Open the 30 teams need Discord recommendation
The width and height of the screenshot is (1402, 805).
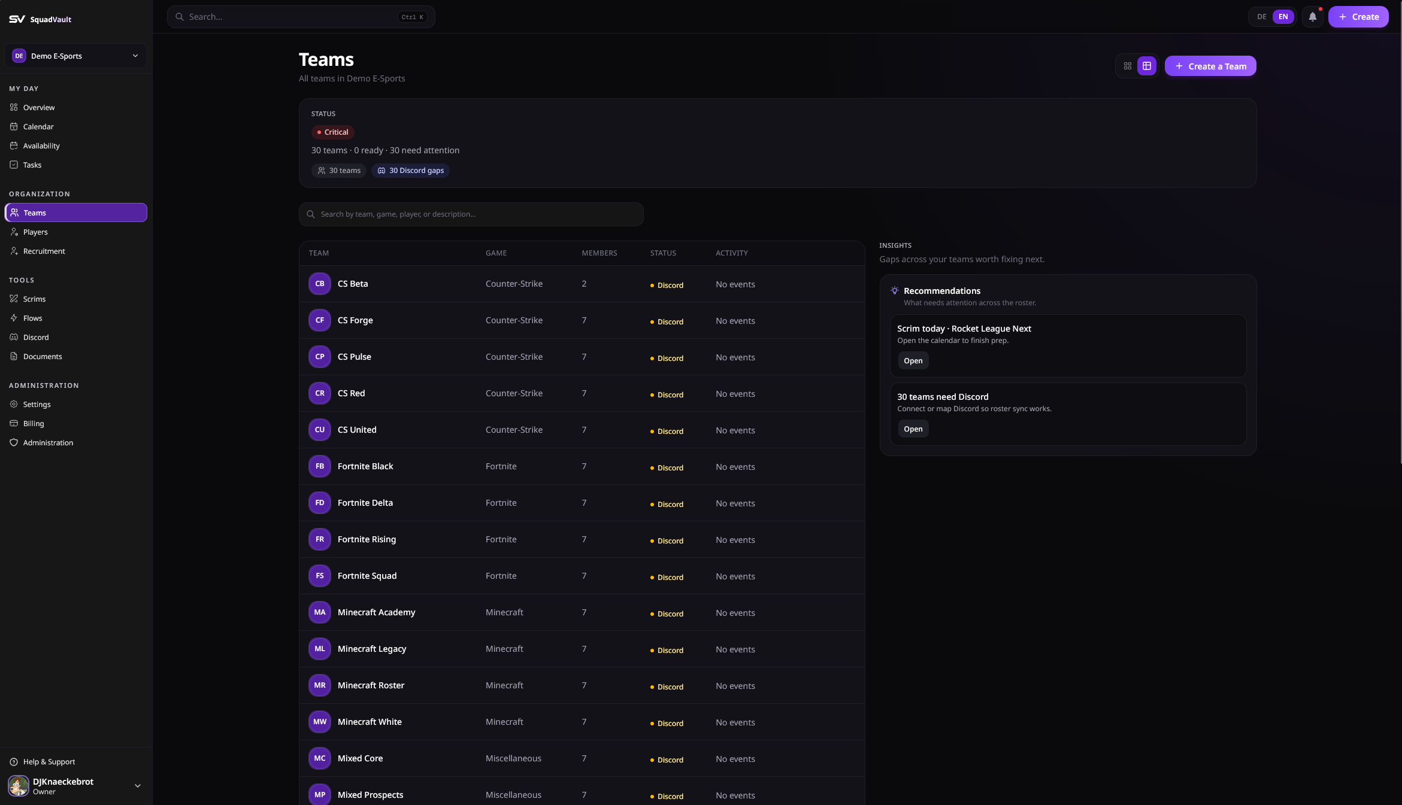pyautogui.click(x=913, y=429)
